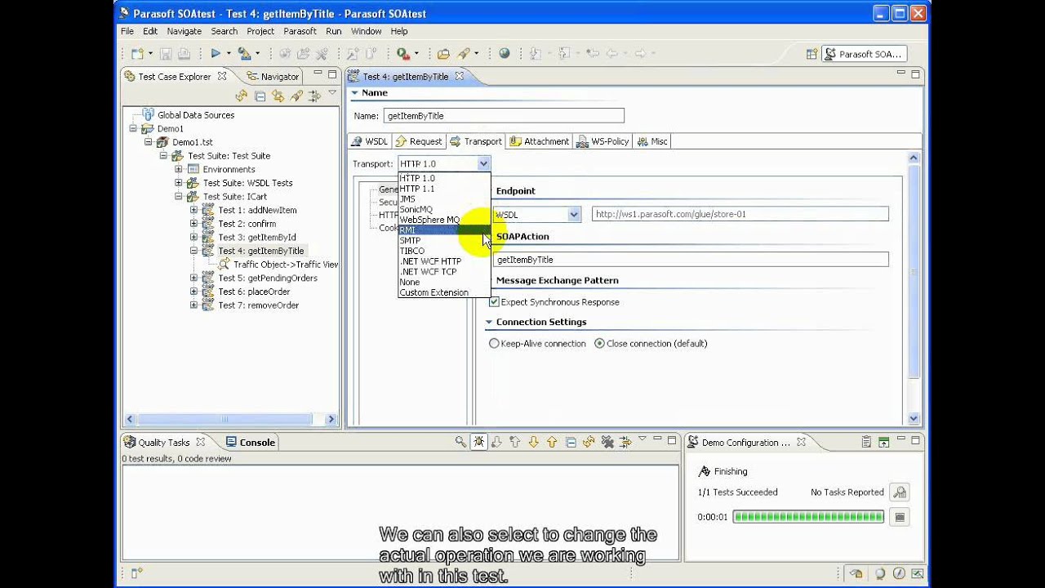Collapse the Demo1 project tree node
The image size is (1045, 588).
(x=133, y=128)
